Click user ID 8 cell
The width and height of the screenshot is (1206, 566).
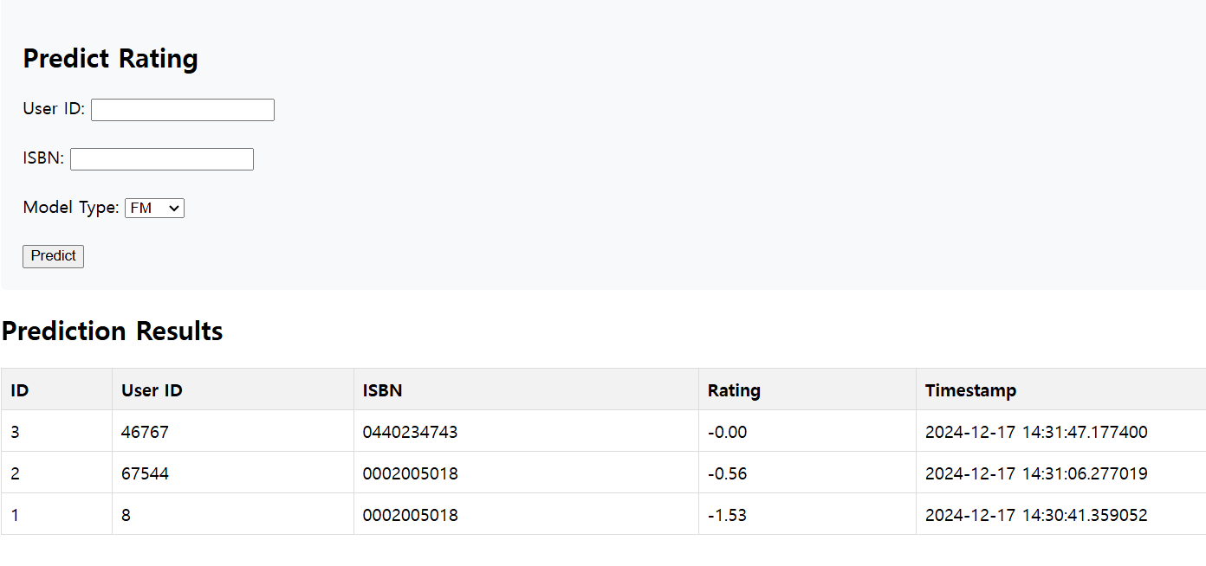tap(233, 514)
